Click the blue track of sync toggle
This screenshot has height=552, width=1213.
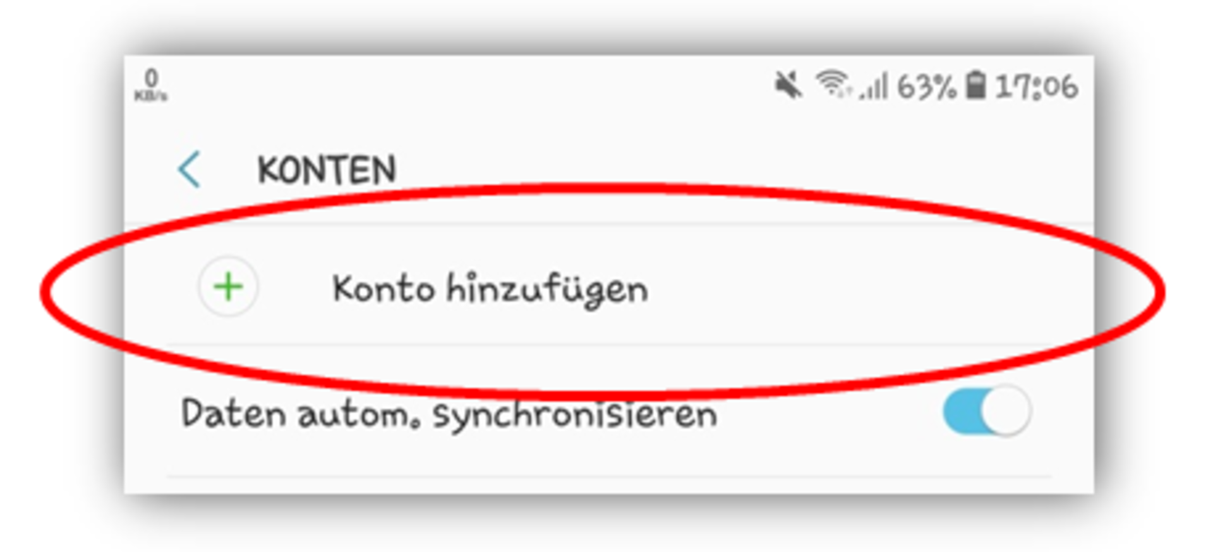pyautogui.click(x=962, y=411)
